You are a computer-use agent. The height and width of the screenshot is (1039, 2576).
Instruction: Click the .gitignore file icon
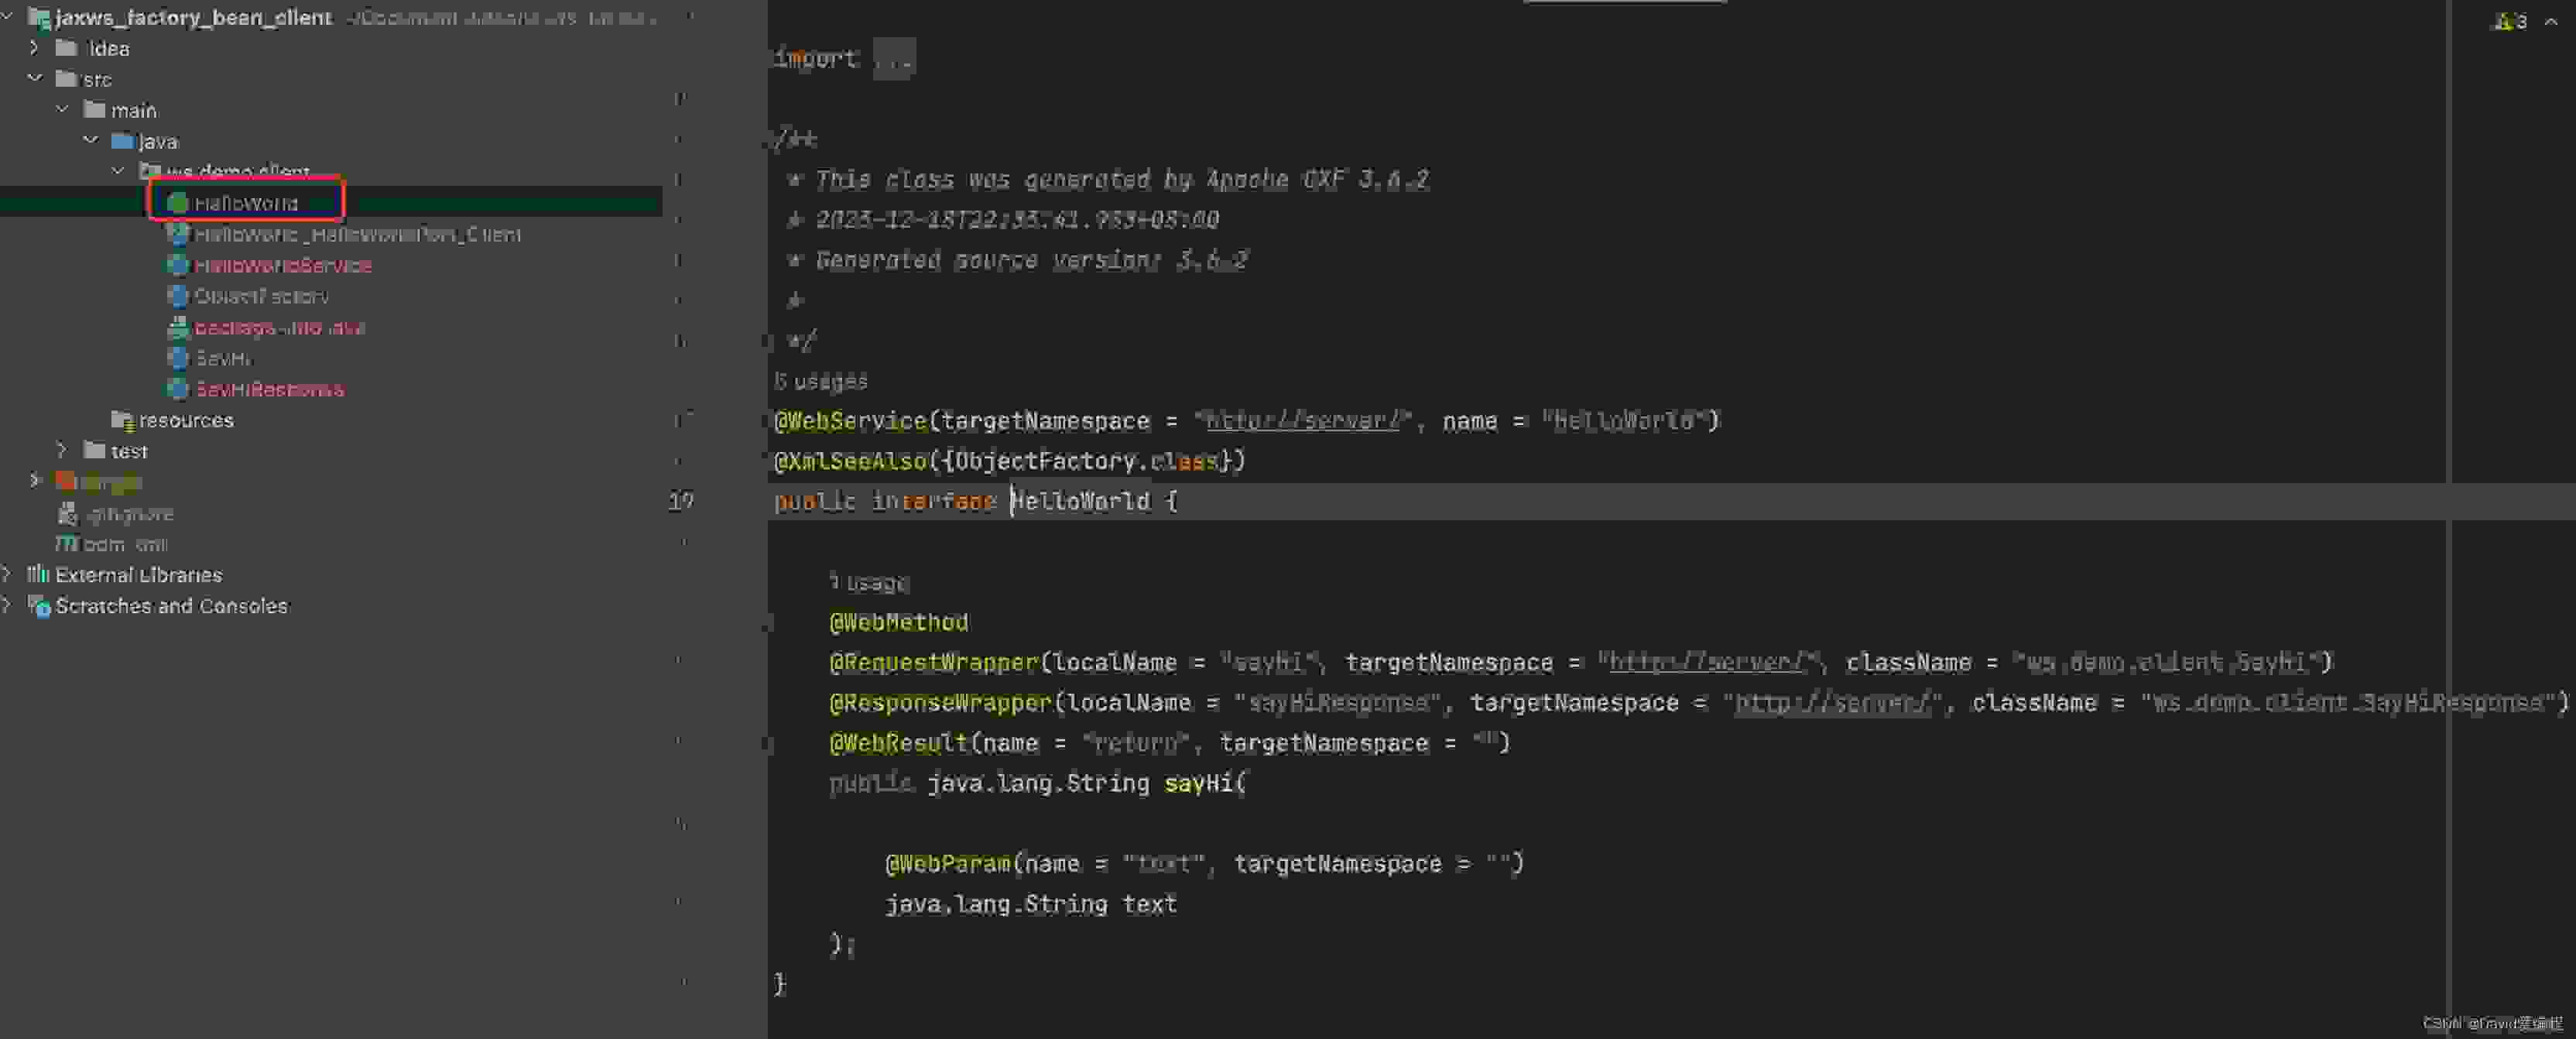66,513
